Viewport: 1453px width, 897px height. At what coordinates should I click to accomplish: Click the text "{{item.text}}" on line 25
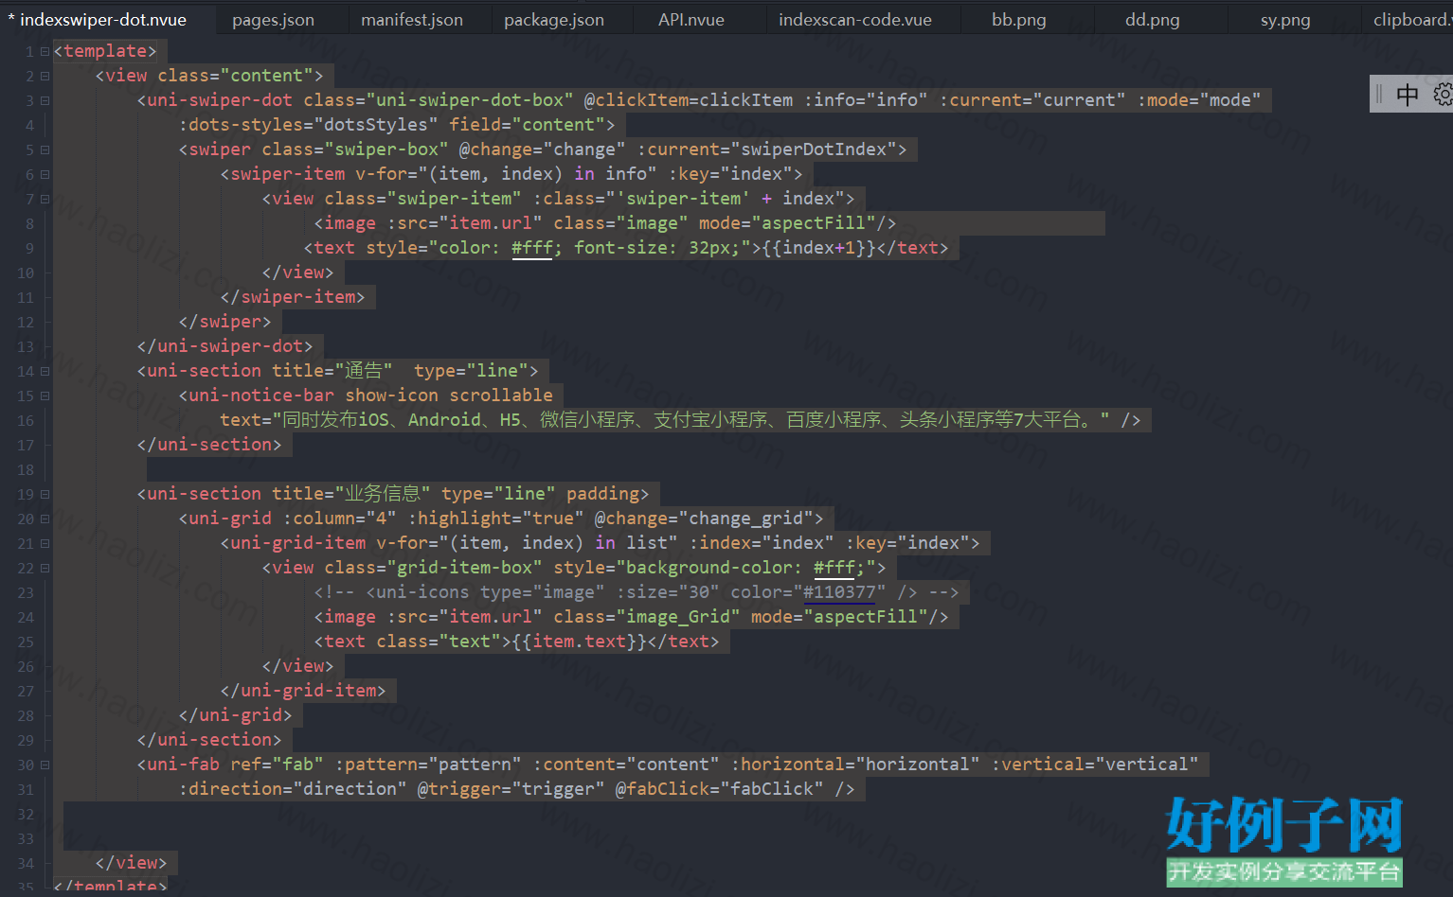click(x=580, y=642)
